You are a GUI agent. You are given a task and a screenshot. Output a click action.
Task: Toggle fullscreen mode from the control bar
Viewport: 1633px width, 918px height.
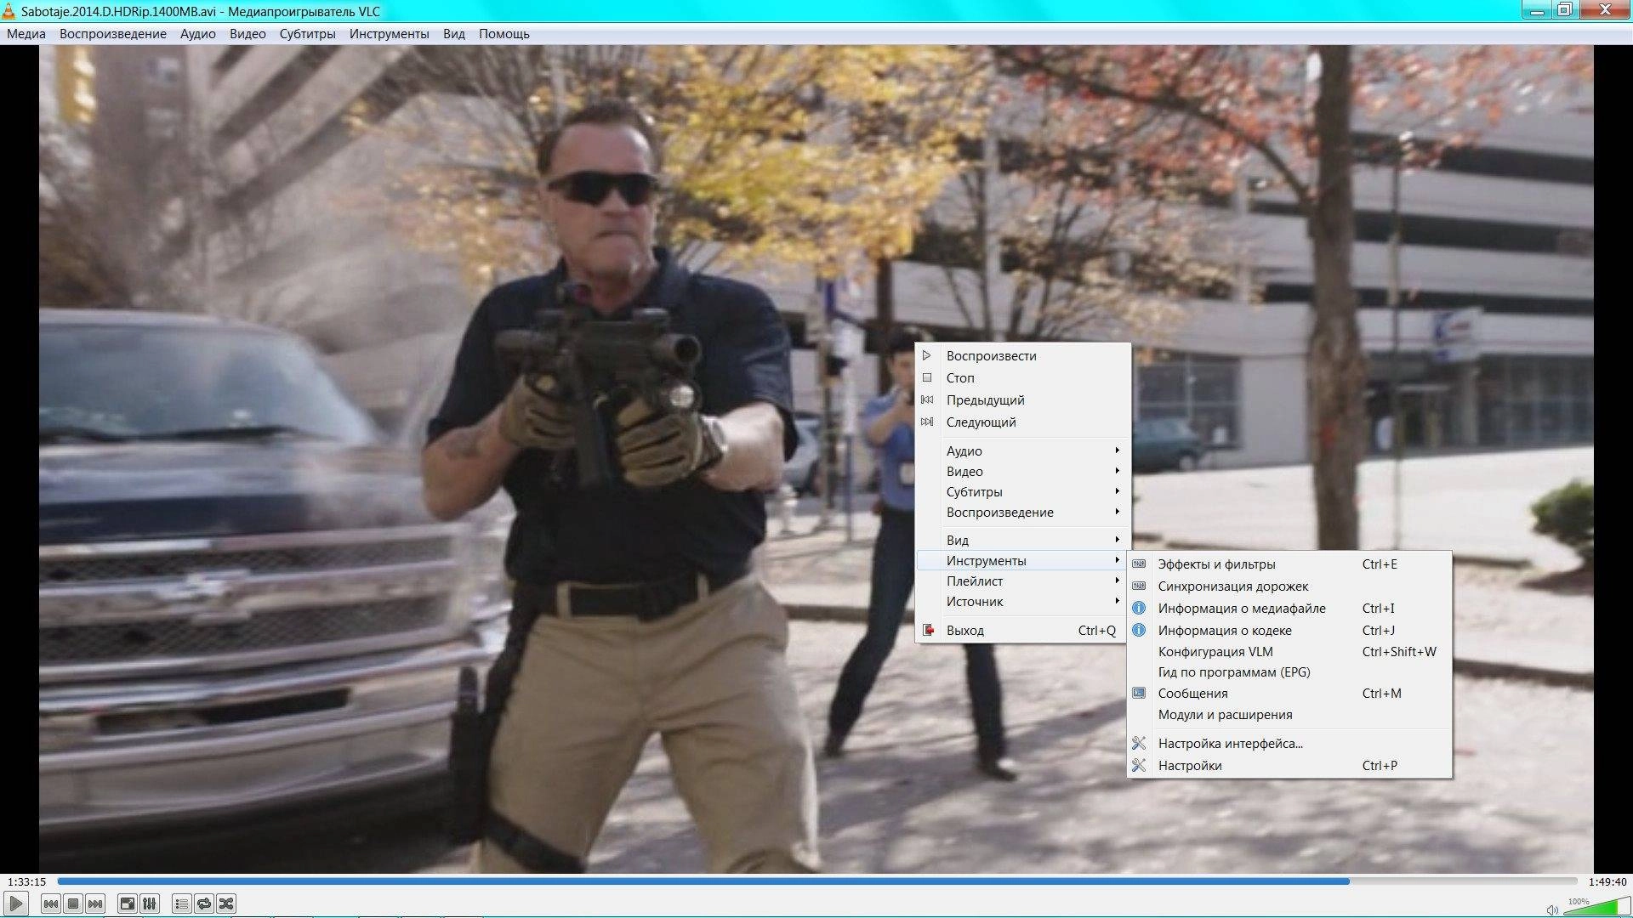(127, 904)
